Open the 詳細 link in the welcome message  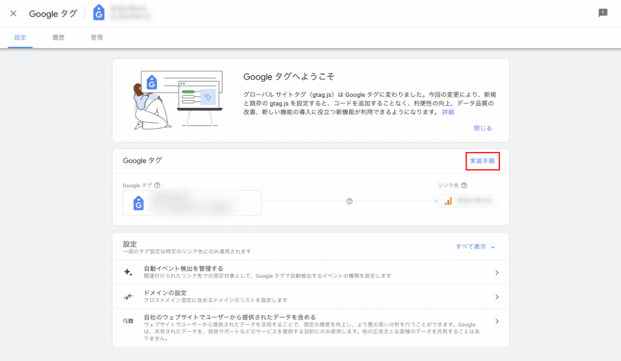tap(448, 112)
